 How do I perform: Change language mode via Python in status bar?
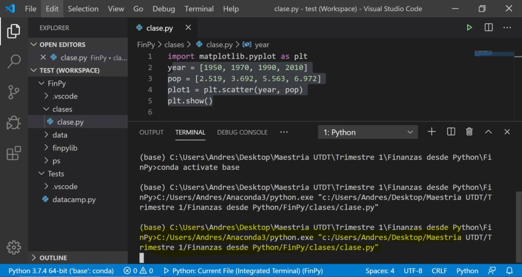(467, 271)
